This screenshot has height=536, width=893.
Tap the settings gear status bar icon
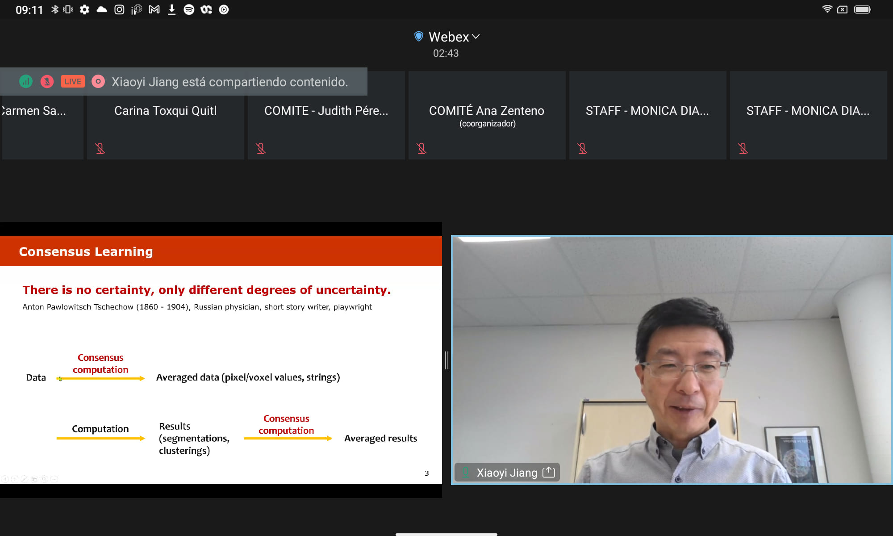84,9
